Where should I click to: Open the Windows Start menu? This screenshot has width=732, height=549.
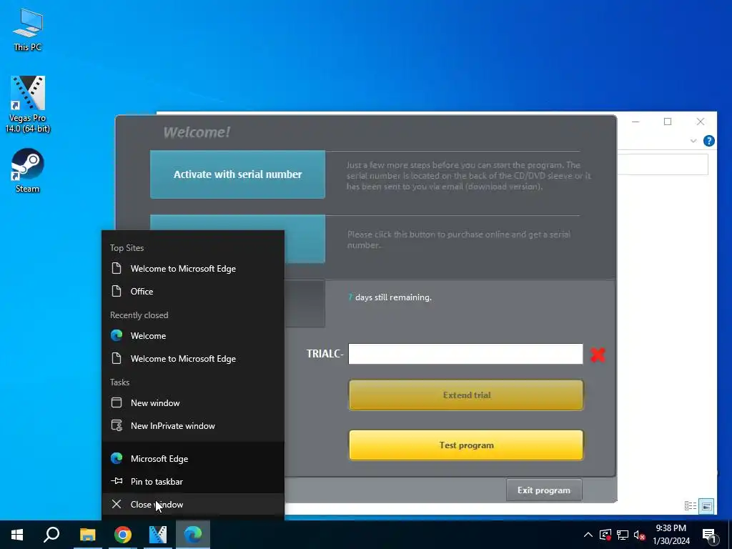[x=17, y=534]
